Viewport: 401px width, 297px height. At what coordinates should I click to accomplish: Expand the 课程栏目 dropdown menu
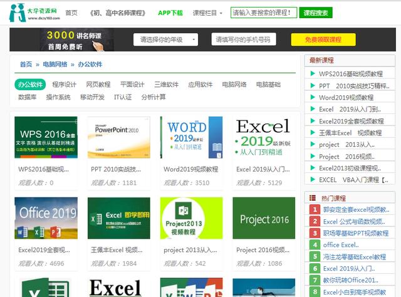pos(207,13)
